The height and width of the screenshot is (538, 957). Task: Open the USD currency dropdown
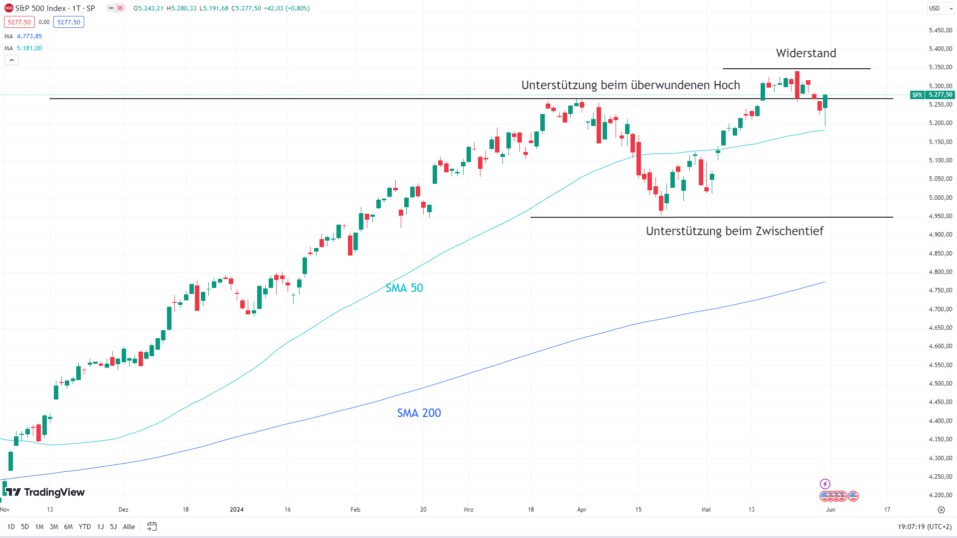point(941,8)
